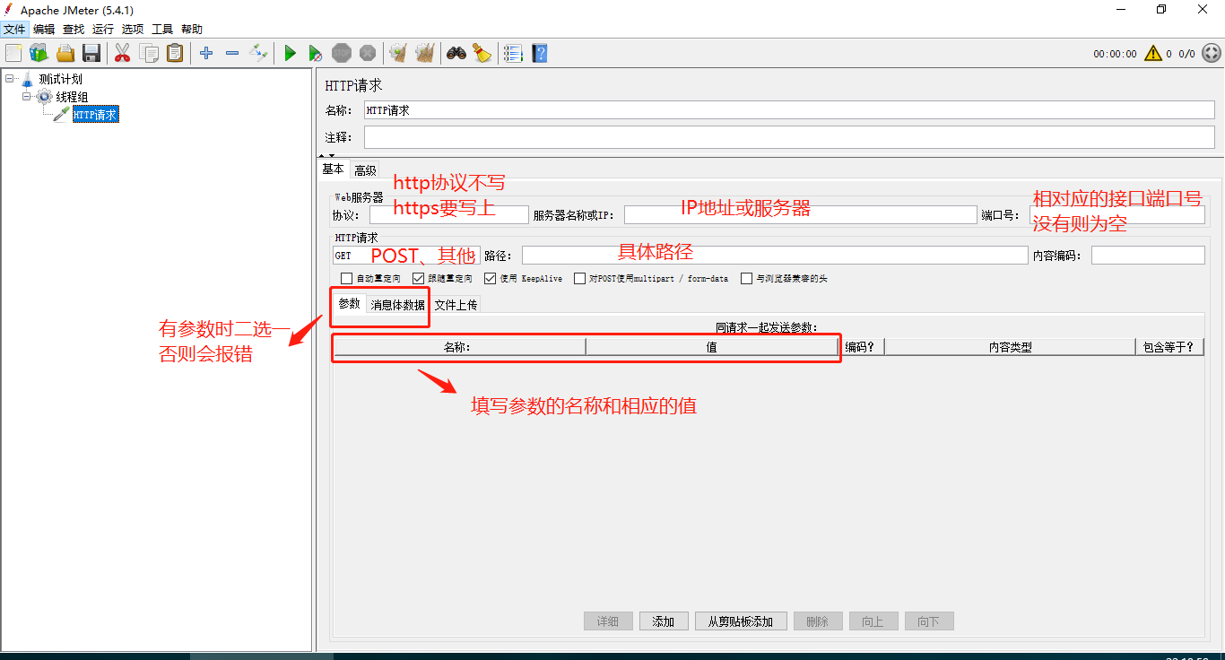Expand all tree nodes with plus icon
1225x660 pixels.
click(206, 53)
